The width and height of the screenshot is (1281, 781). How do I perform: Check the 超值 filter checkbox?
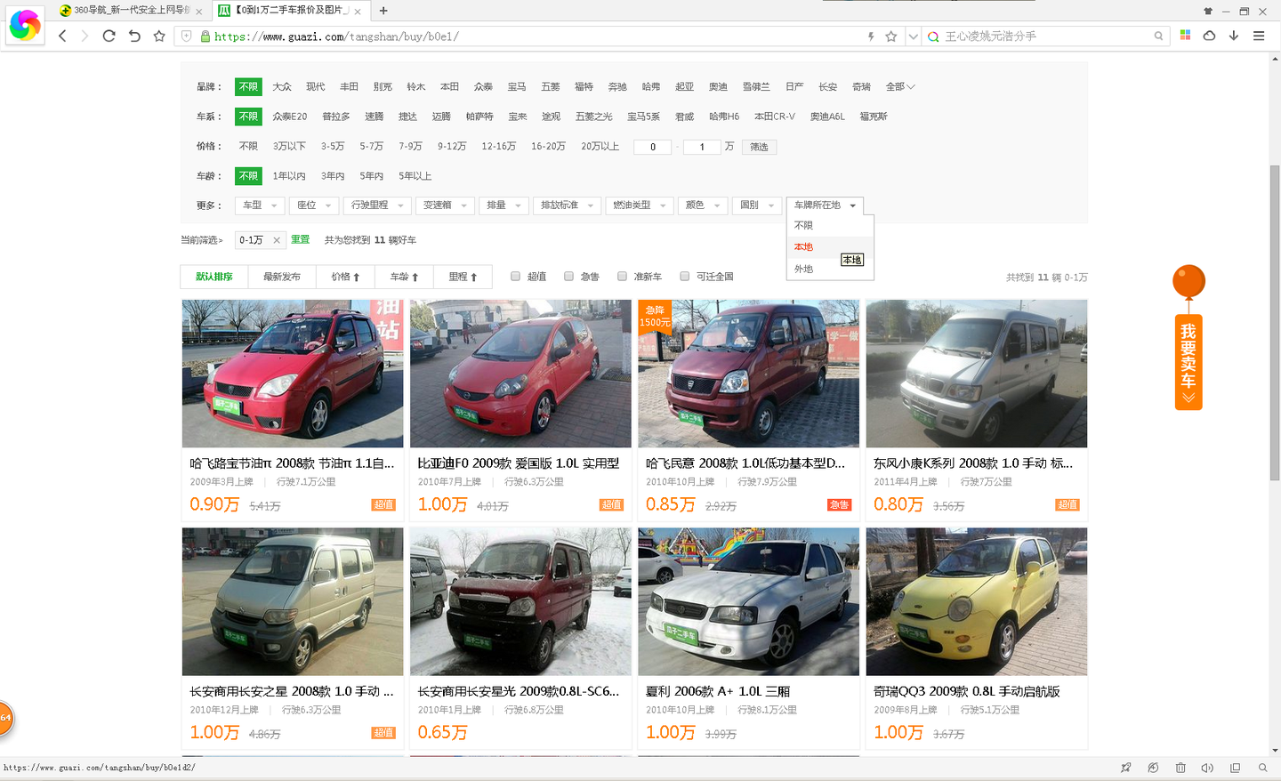(x=515, y=277)
